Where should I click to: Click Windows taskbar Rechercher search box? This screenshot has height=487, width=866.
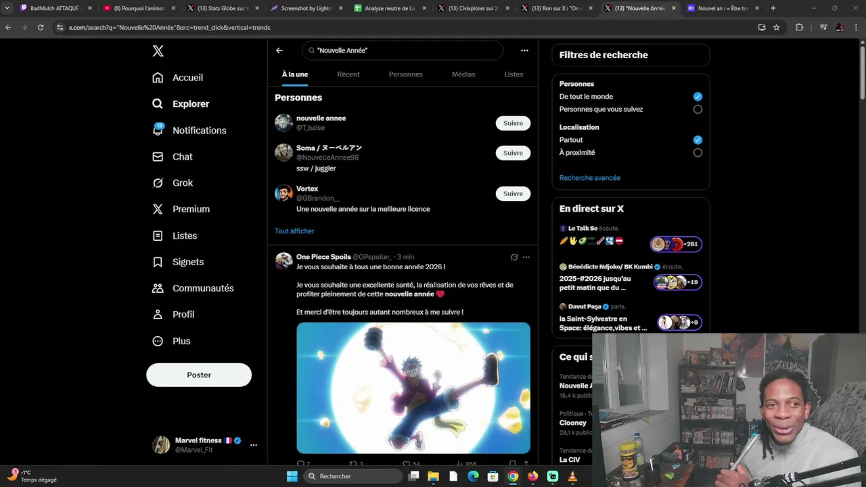coord(353,476)
